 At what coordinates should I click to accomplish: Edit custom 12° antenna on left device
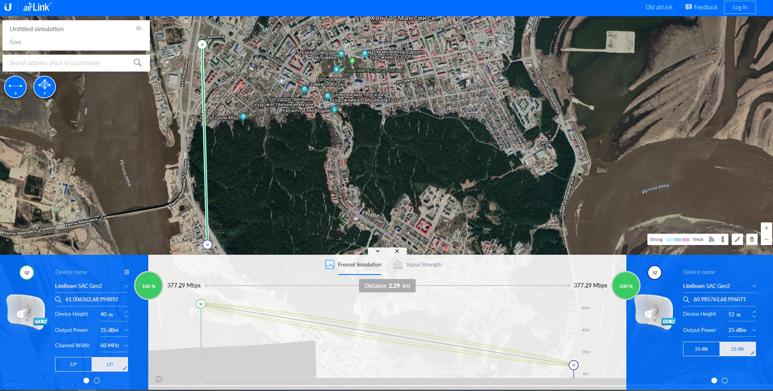125,368
